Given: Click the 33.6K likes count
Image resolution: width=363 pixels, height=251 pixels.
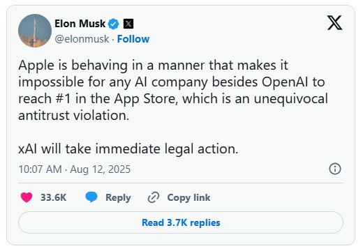Looking at the screenshot, I should [x=54, y=197].
